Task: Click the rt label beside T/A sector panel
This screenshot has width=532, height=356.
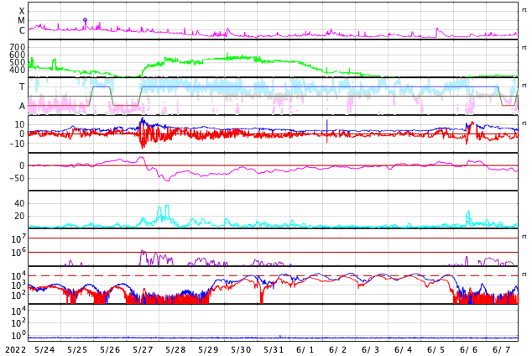Action: click(x=524, y=86)
